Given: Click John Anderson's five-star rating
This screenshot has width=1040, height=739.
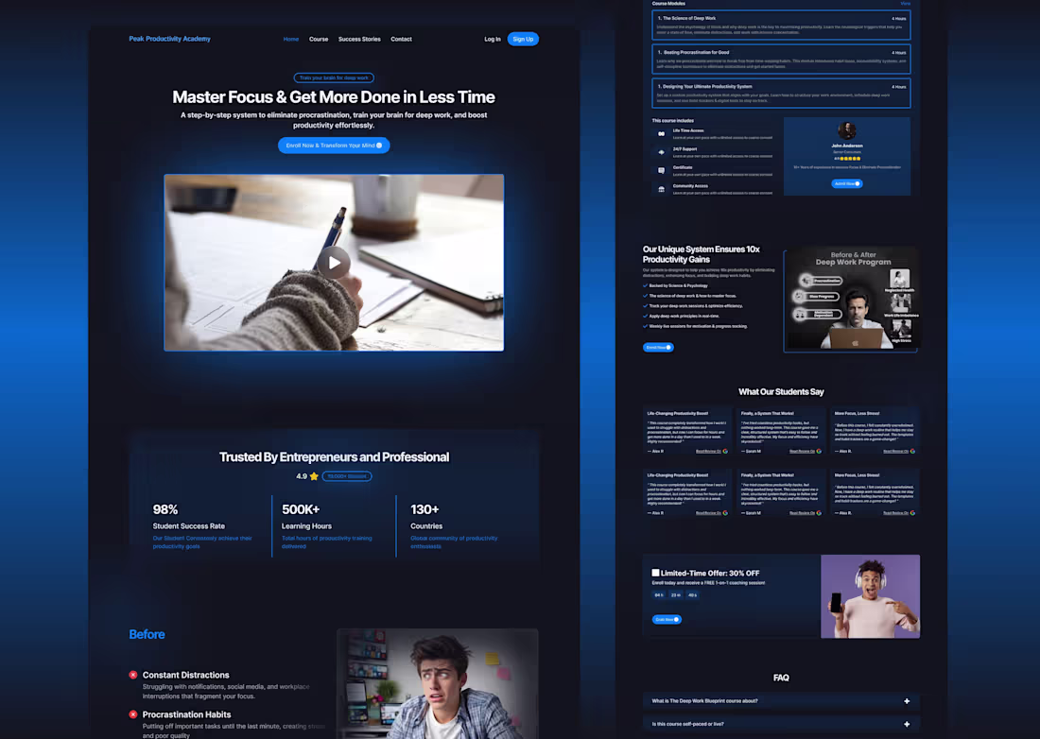Looking at the screenshot, I should pos(849,159).
